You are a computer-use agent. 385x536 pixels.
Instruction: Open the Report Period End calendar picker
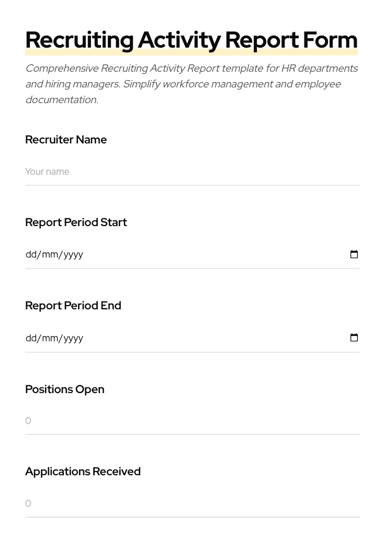[x=354, y=338]
